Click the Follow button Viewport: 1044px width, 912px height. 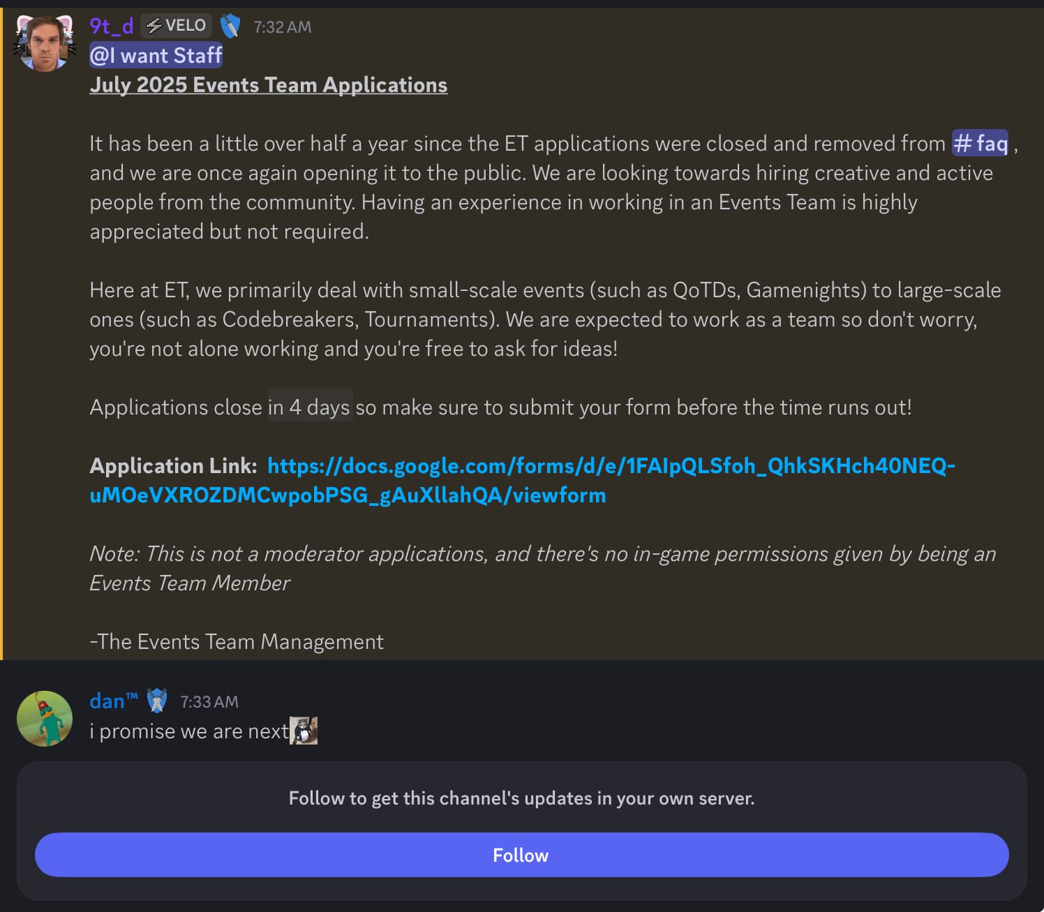click(x=522, y=855)
